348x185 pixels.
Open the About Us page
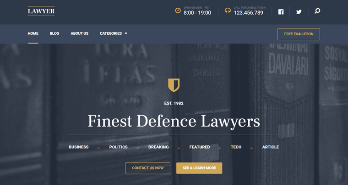coord(80,33)
